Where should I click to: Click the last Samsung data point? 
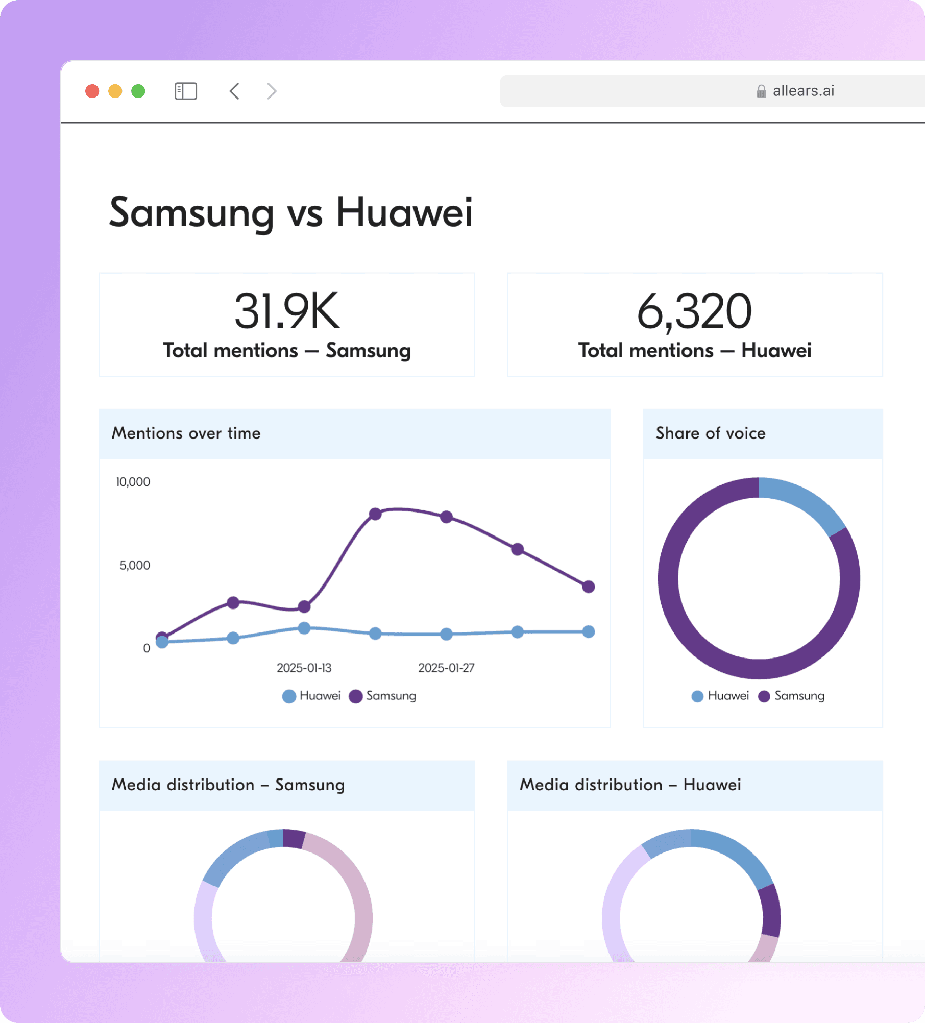589,587
